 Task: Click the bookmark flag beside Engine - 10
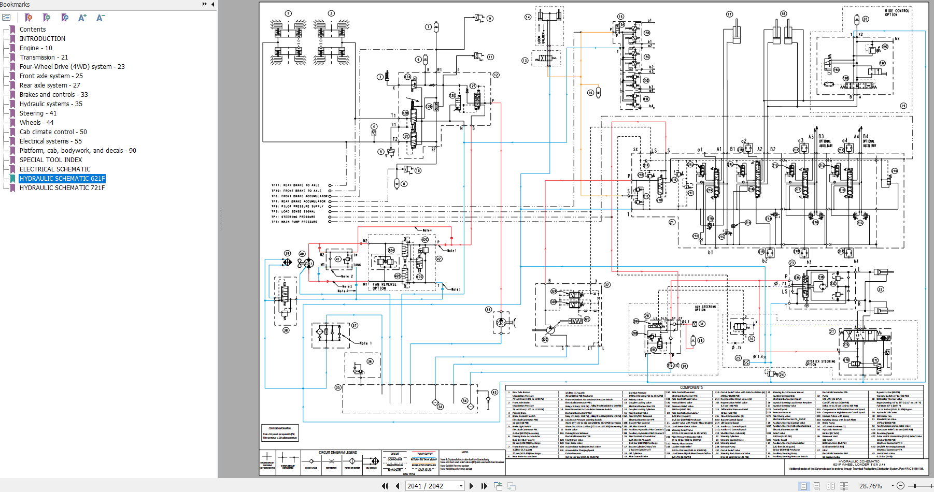pyautogui.click(x=13, y=48)
